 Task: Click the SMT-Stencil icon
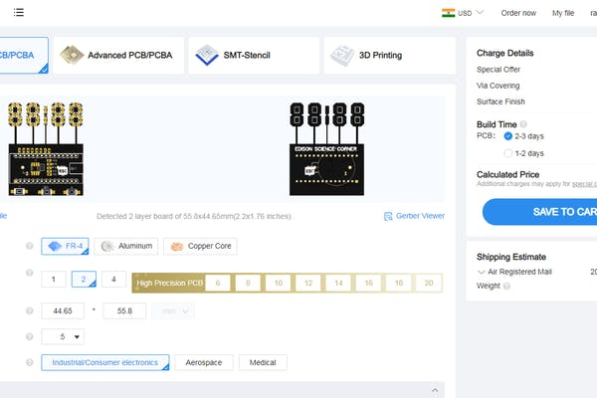click(207, 55)
